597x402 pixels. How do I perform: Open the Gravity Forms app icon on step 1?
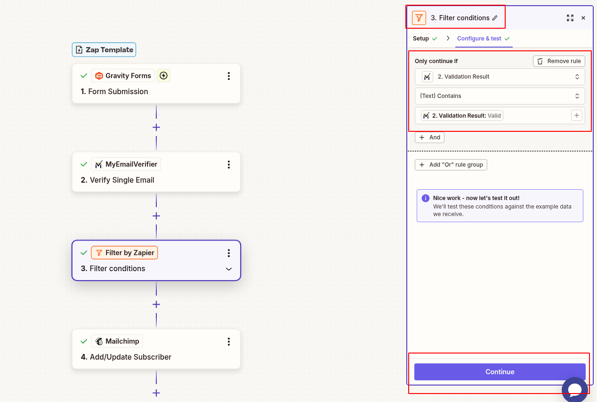tap(99, 75)
